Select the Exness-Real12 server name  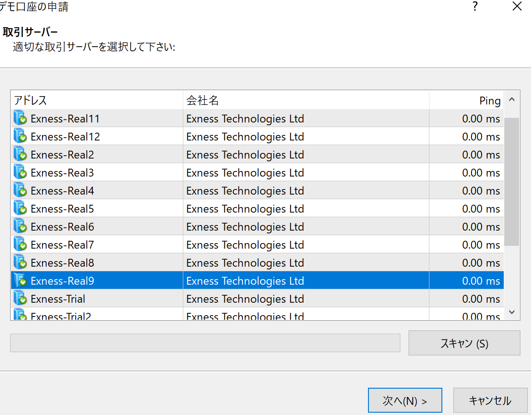tap(66, 137)
